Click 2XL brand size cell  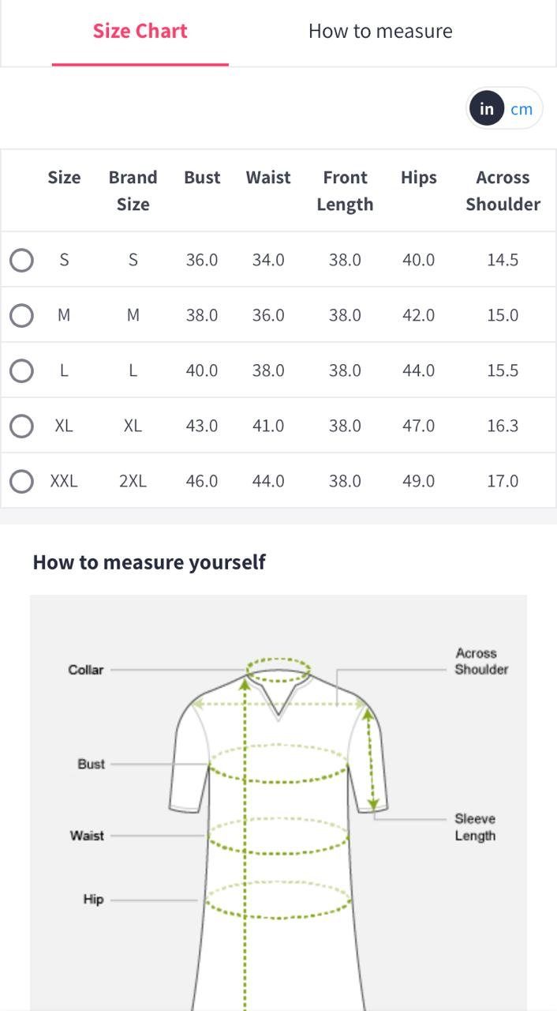[133, 481]
